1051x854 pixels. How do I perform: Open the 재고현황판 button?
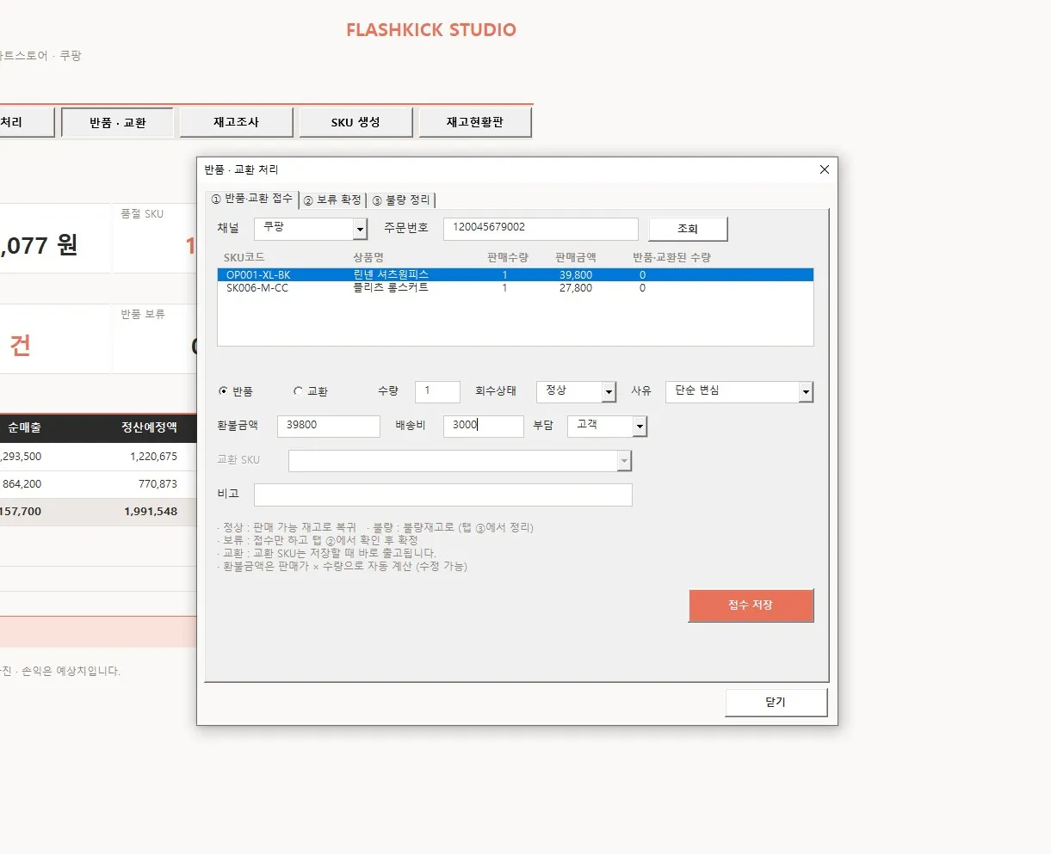click(x=475, y=122)
